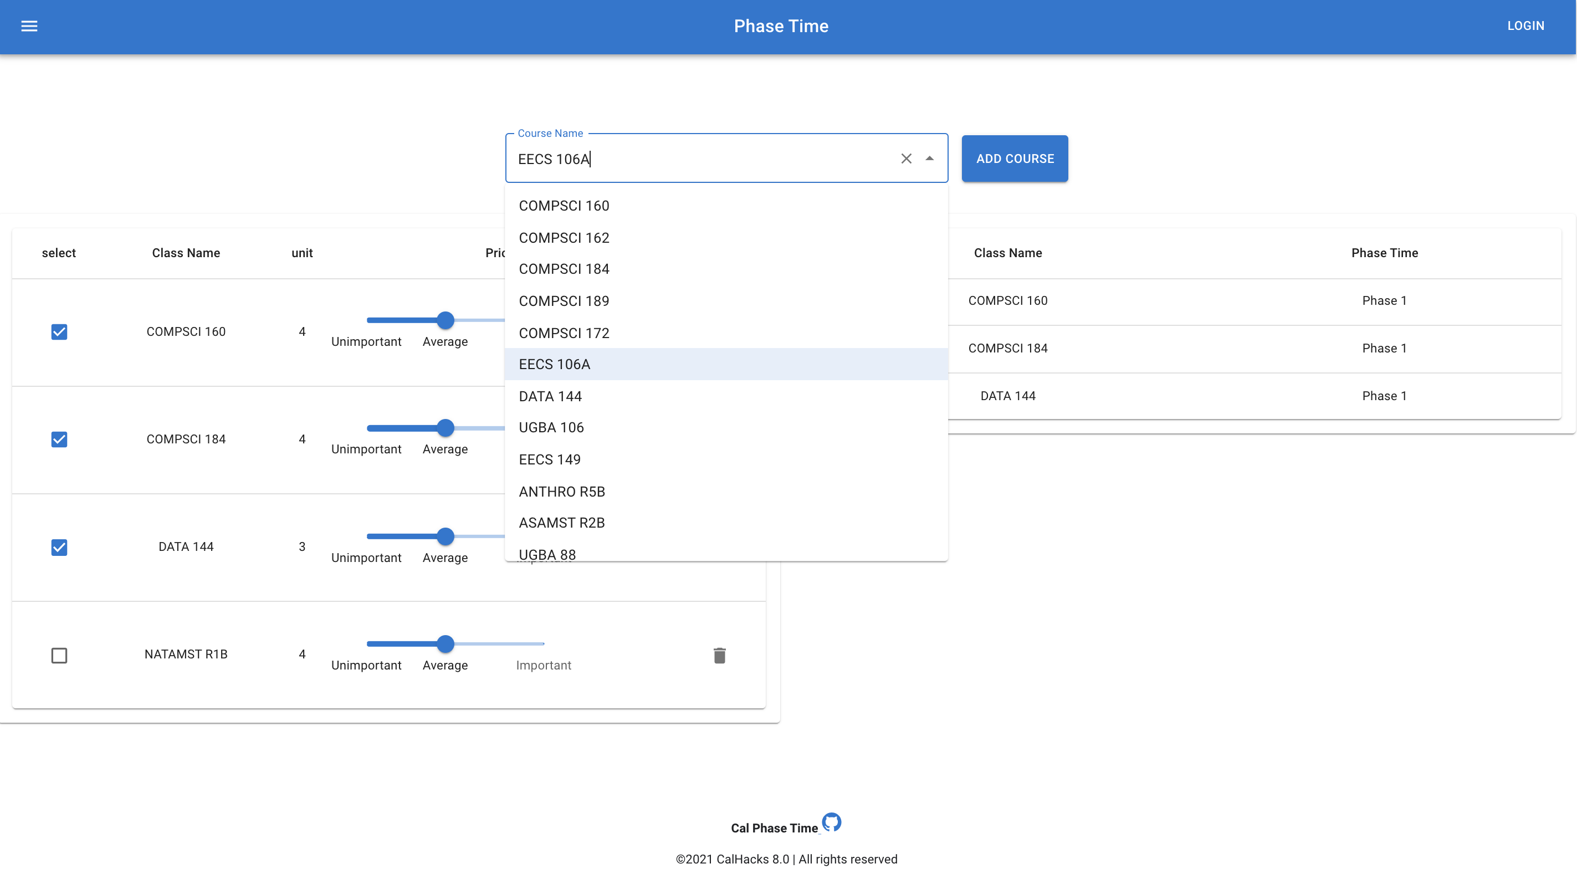Click the DATA 144 priority slider handle

coord(445,536)
